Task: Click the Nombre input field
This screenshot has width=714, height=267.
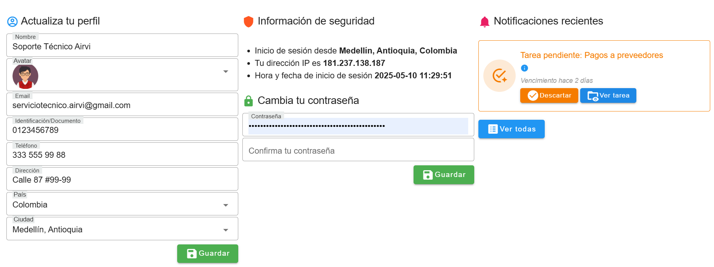Action: click(x=122, y=47)
